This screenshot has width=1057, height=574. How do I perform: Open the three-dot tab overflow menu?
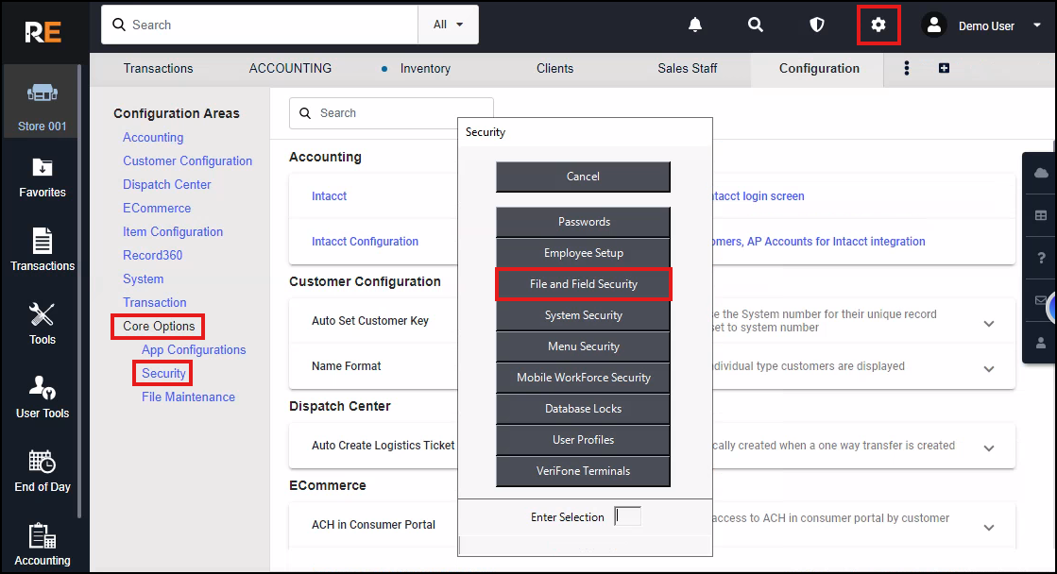pyautogui.click(x=907, y=68)
